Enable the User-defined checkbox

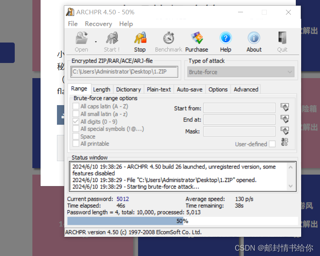pos(272,144)
